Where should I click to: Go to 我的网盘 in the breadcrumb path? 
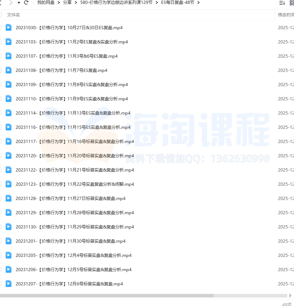coord(46,3)
